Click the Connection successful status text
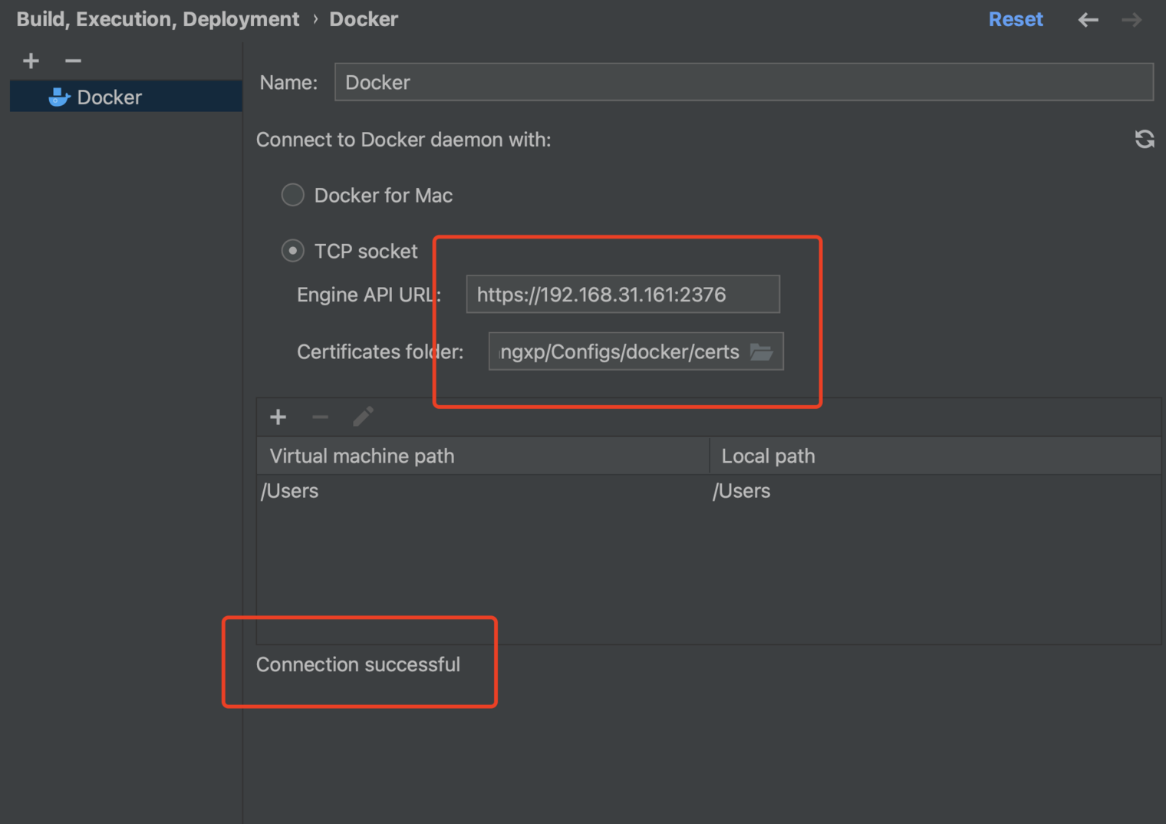Viewport: 1166px width, 824px height. tap(358, 664)
